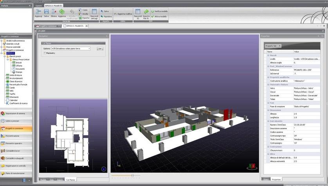Select Classi di prezzo in the tree
Image resolution: width=328 pixels, height=186 pixels.
tap(16, 81)
